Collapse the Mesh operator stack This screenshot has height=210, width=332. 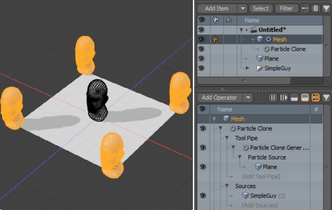tap(214, 119)
